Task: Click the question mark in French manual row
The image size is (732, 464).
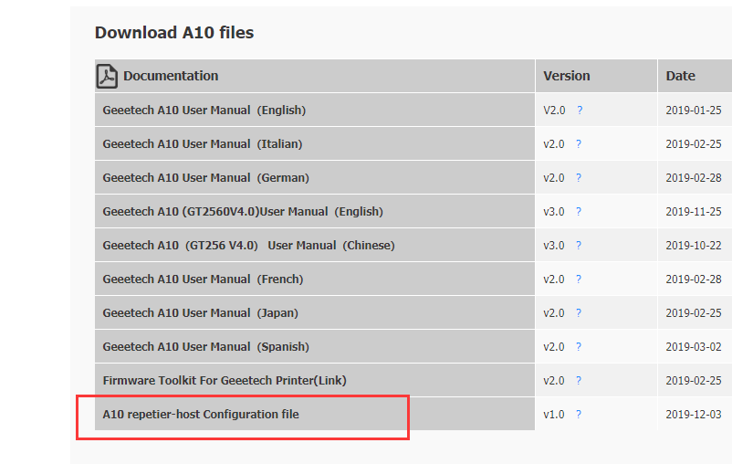Action: tap(579, 279)
